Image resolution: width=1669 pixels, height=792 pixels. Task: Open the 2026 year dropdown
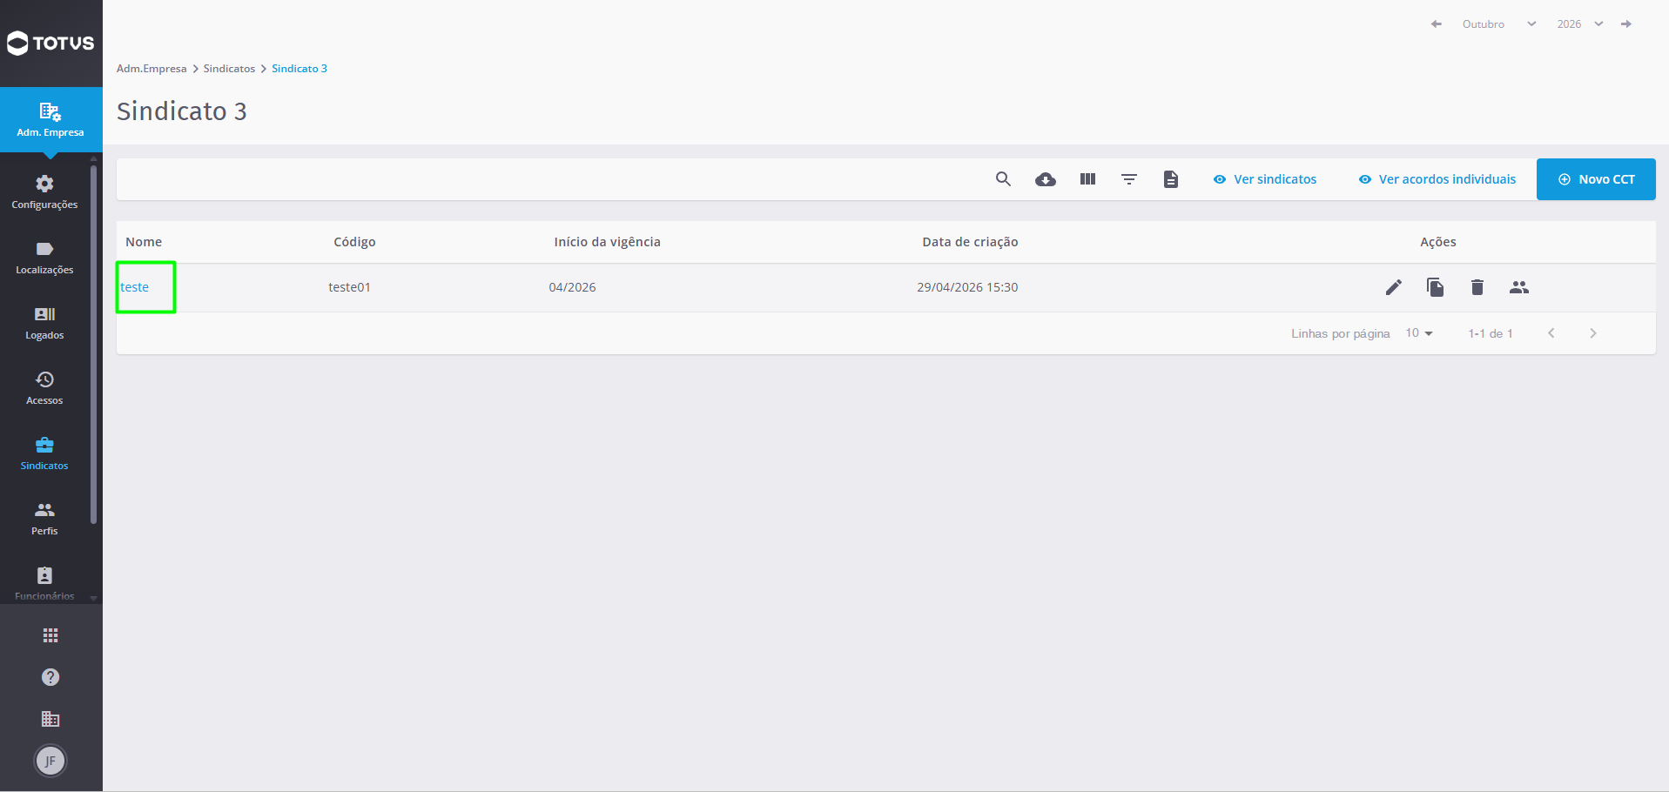1580,24
